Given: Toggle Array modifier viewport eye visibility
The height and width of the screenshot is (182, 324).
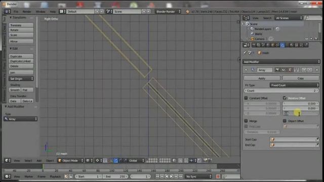Looking at the screenshot, I should tap(283, 70).
